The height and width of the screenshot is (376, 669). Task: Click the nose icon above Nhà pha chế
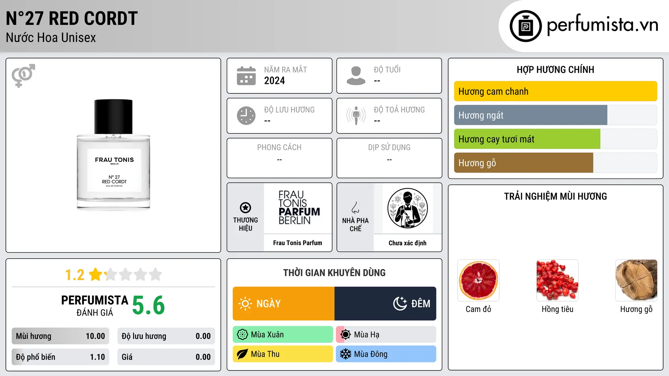(355, 208)
